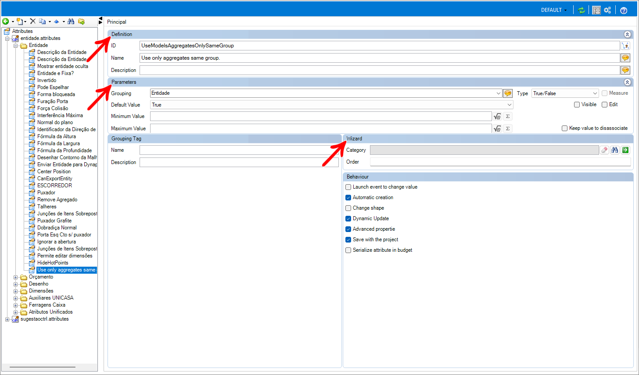The width and height of the screenshot is (639, 375).
Task: Uncheck the Automatic creation checkbox
Action: click(x=348, y=198)
